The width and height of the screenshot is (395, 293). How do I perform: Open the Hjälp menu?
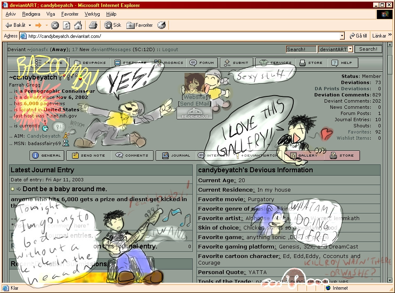[111, 14]
